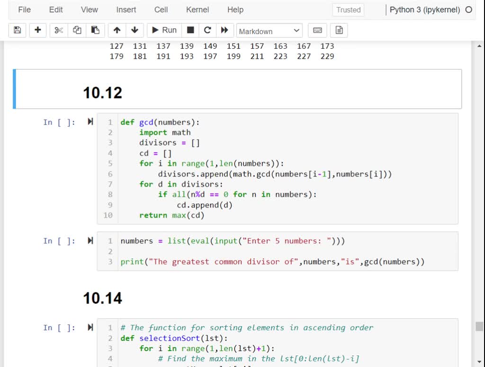The width and height of the screenshot is (485, 367).
Task: Execute the selectionSort cell with its run indicator
Action: 90,327
